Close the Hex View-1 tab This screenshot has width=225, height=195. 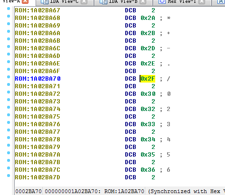pyautogui.click(x=202, y=1)
